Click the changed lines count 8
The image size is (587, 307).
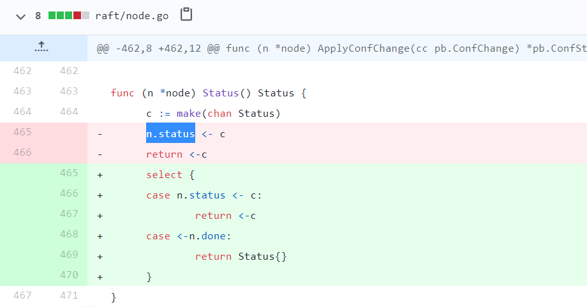pyautogui.click(x=38, y=15)
